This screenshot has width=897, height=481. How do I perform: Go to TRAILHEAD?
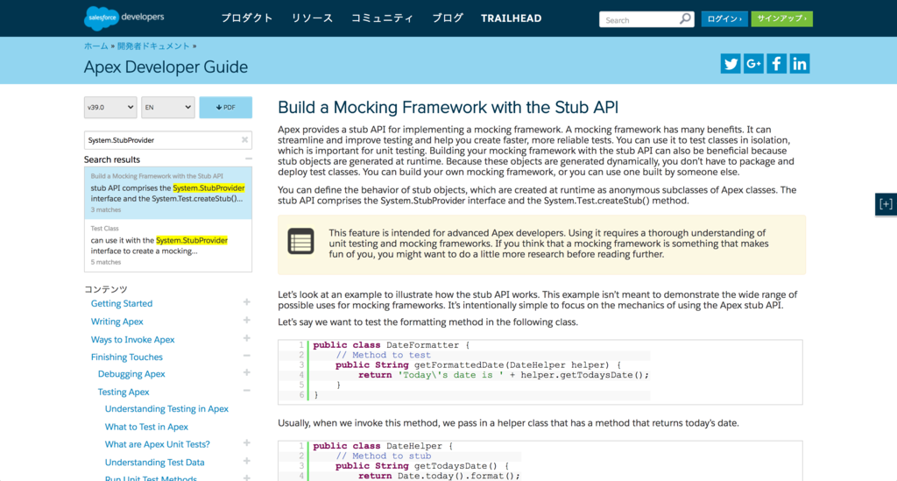511,18
